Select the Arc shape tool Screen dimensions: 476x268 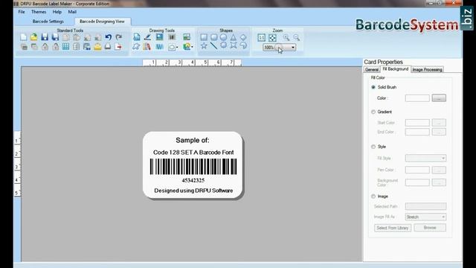coord(243,45)
